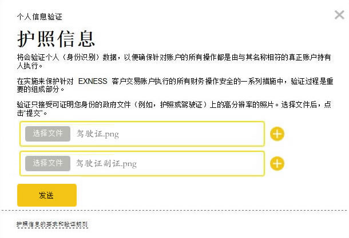Image resolution: width=349 pixels, height=238 pixels.
Task: Click the paragraph starting with 将会验证个人
Action: pos(174,61)
